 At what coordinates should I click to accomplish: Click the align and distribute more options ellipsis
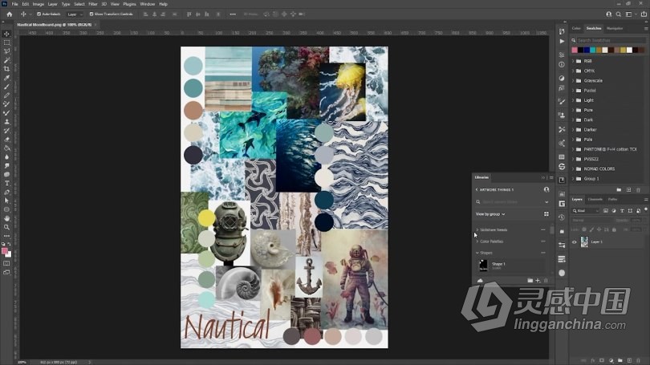[x=233, y=14]
